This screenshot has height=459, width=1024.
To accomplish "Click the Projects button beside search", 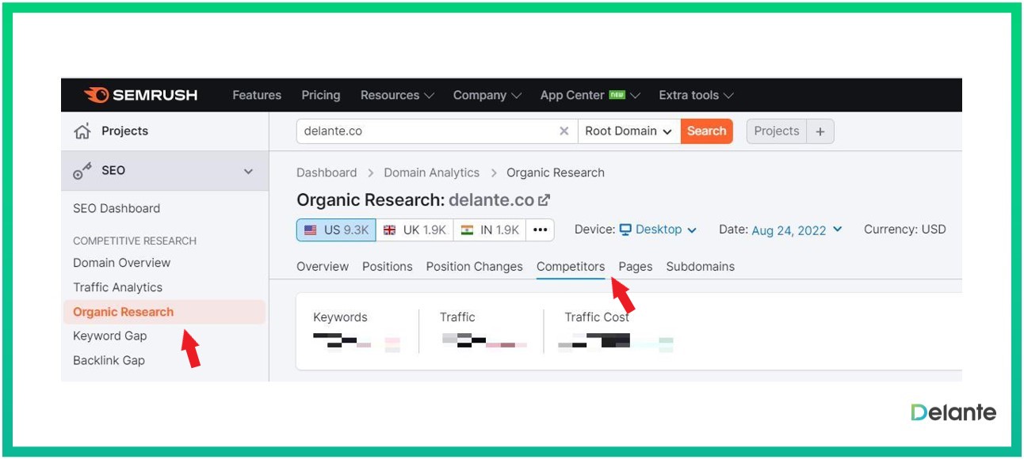I will coord(777,131).
